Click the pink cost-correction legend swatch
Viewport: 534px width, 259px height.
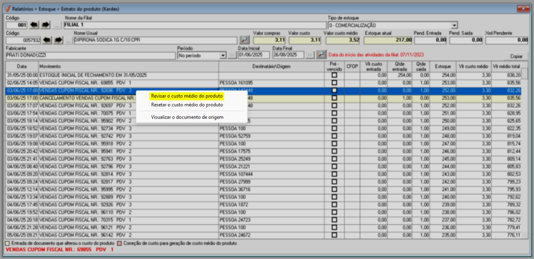(119, 243)
